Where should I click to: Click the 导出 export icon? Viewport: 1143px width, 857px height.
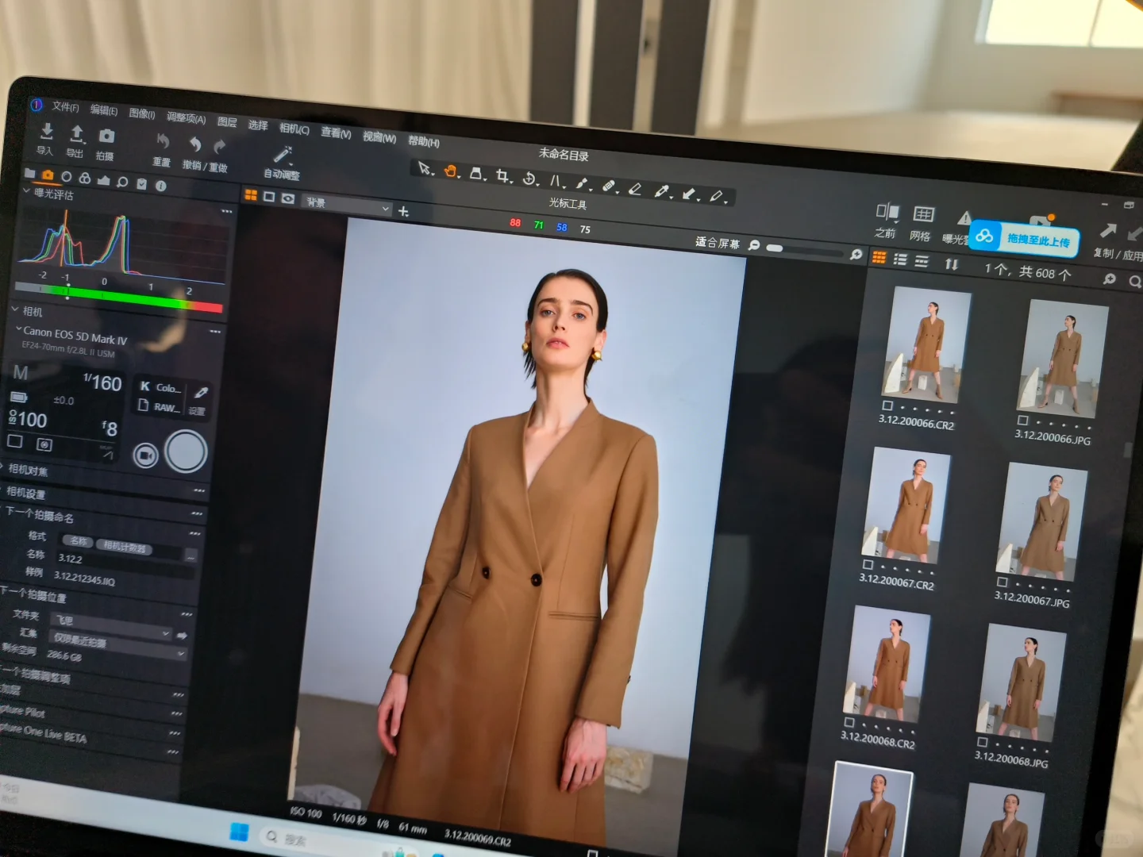(x=77, y=133)
